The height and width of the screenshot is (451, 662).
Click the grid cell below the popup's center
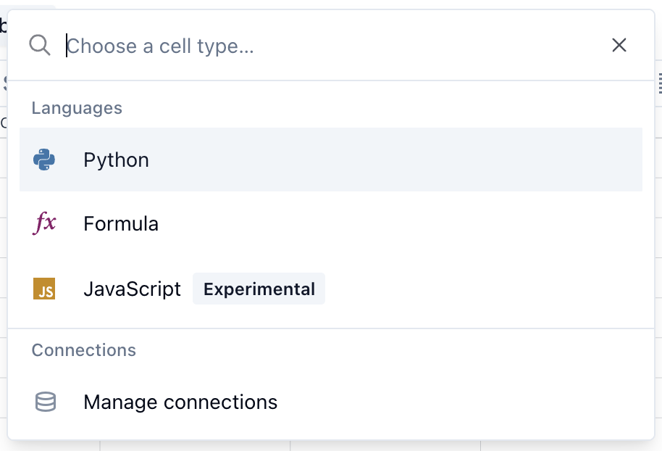pyautogui.click(x=384, y=445)
